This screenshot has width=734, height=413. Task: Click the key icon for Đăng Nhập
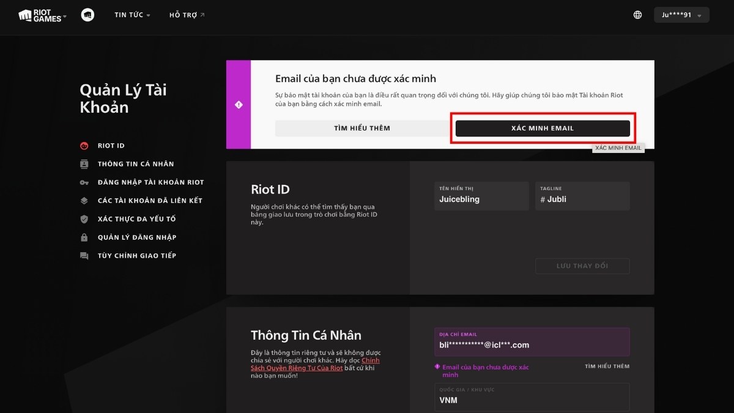click(84, 182)
